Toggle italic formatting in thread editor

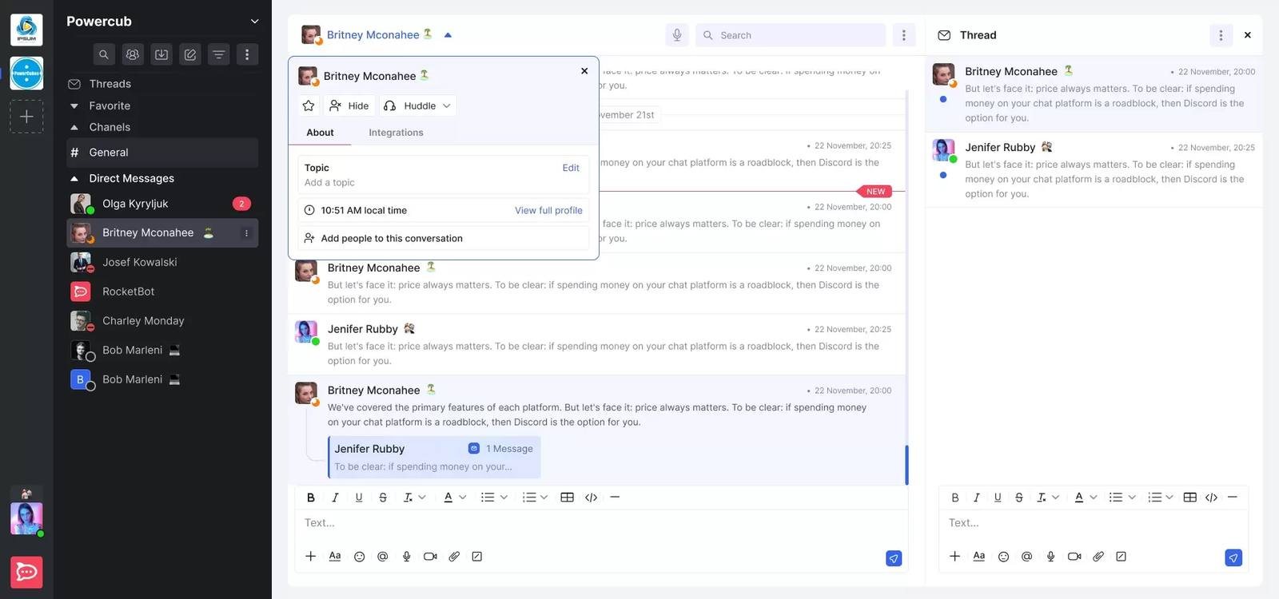[x=977, y=498]
